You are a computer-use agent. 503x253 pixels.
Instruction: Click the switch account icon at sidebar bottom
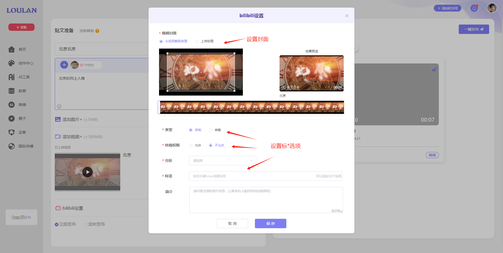tap(29, 217)
